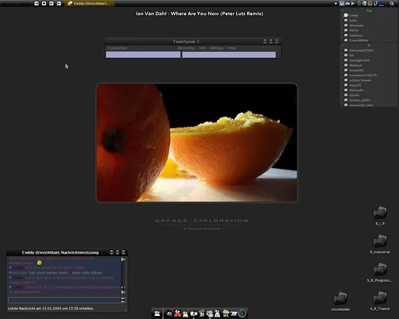Click the blue bar monitor tray icon

tap(381, 4)
